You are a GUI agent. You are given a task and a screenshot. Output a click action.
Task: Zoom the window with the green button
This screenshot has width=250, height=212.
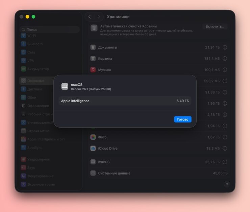33,17
